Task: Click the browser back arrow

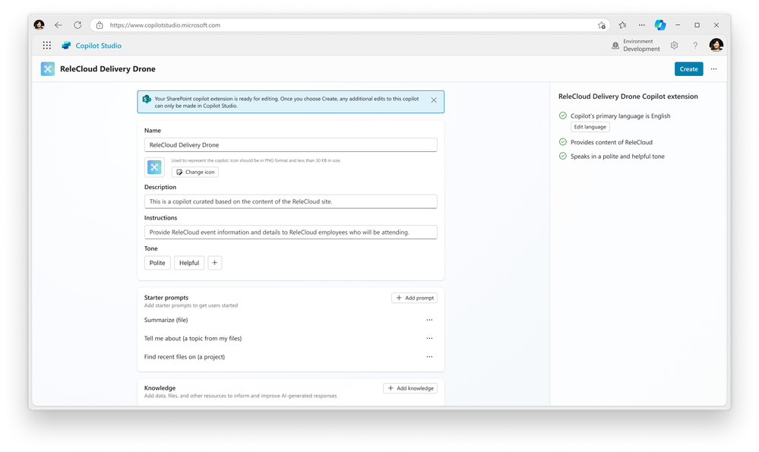Action: pyautogui.click(x=58, y=25)
